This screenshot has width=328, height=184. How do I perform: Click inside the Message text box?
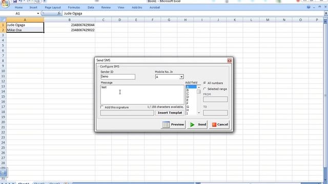(142, 95)
